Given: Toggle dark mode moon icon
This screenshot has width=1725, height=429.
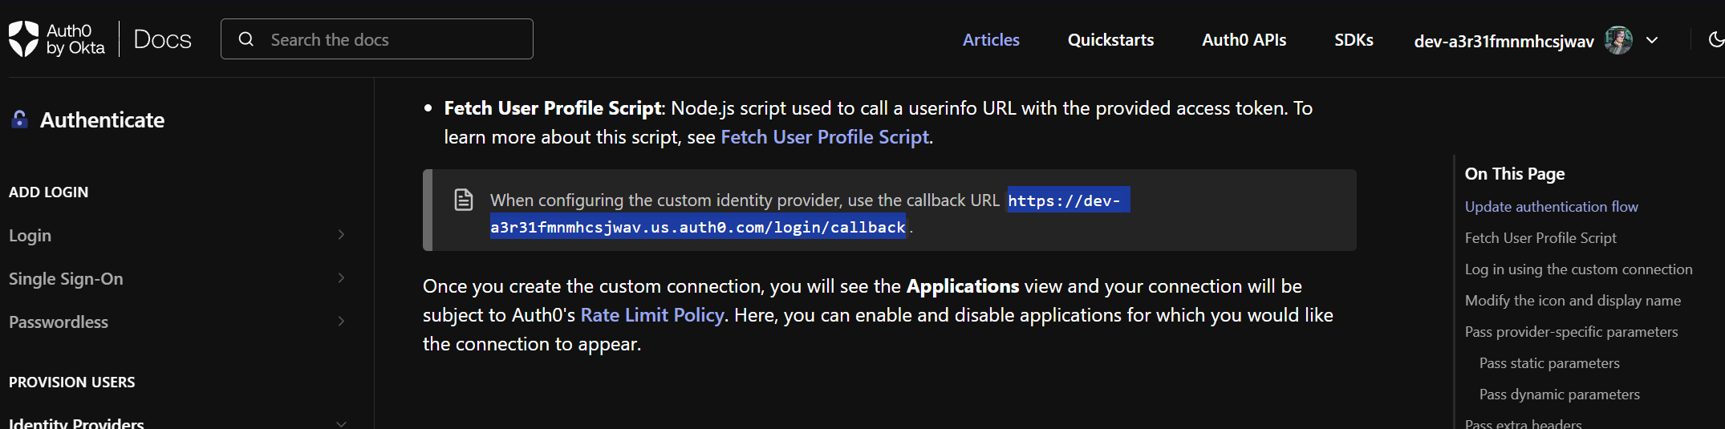Looking at the screenshot, I should pyautogui.click(x=1715, y=39).
